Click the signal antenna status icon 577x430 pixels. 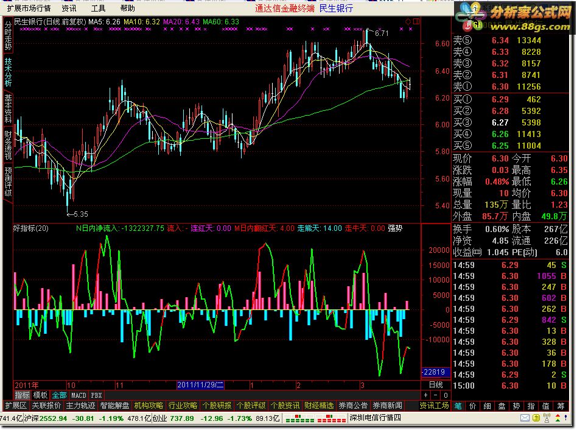547,418
